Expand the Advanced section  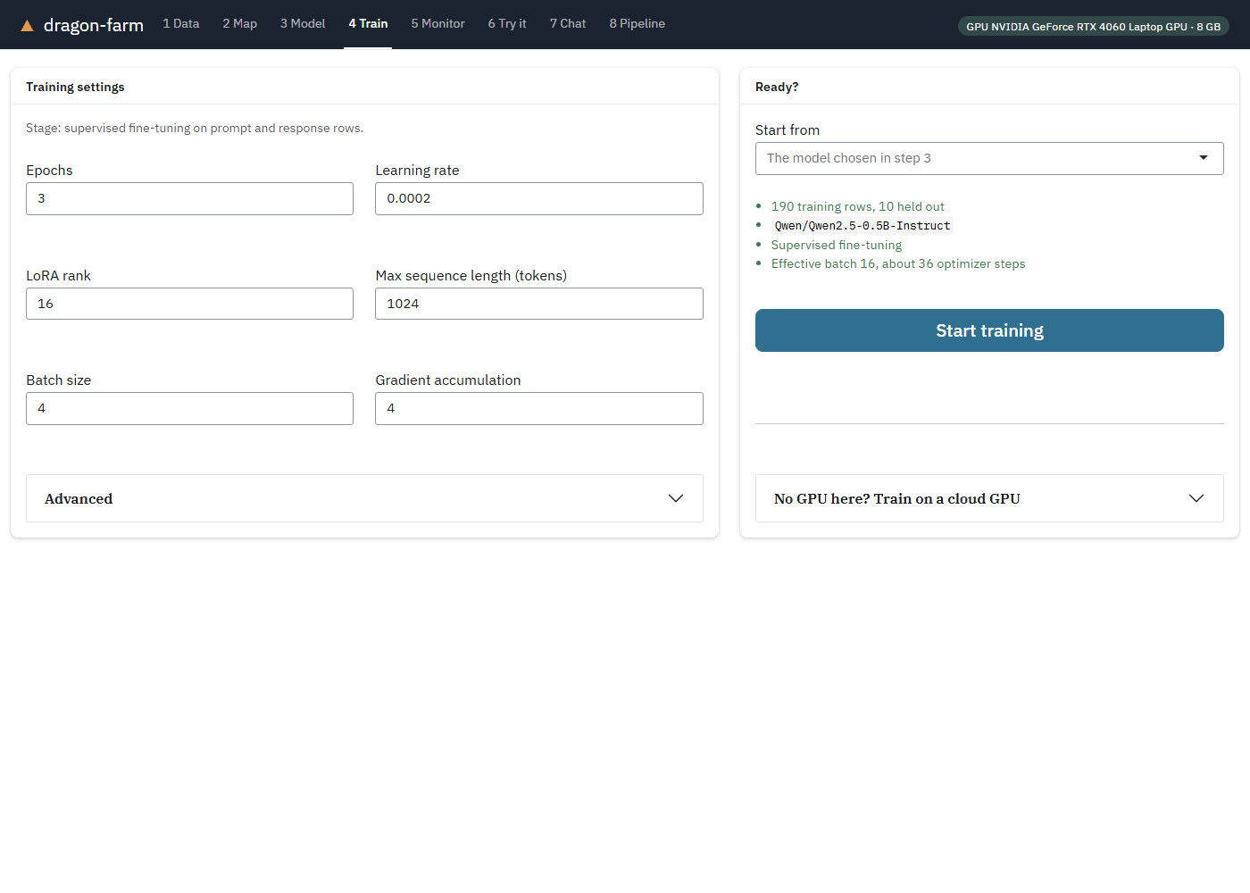click(364, 498)
